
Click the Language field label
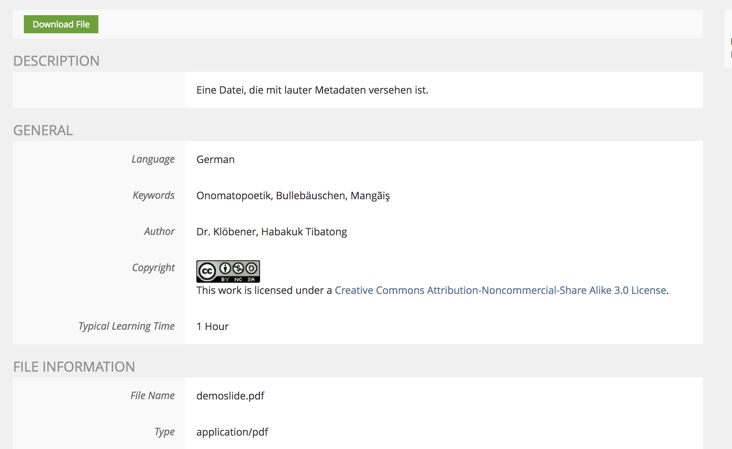click(153, 159)
